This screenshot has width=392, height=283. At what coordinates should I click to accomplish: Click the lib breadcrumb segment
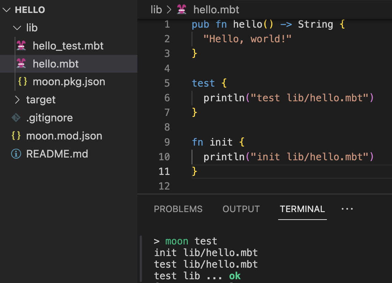click(x=156, y=10)
